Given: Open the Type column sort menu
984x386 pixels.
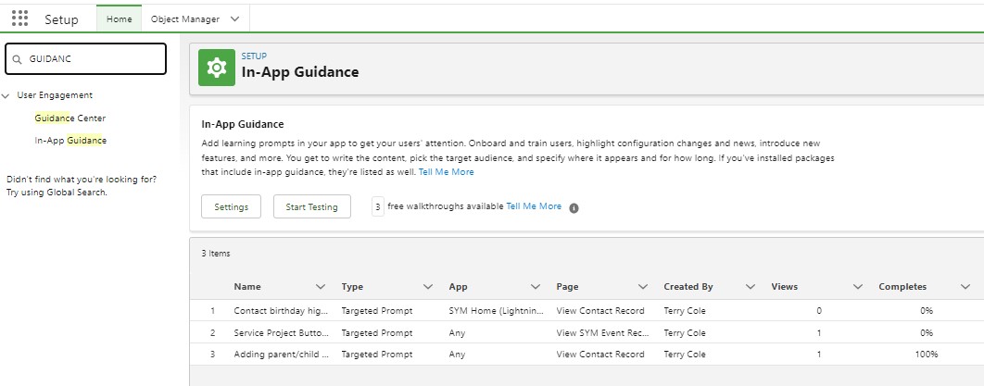Looking at the screenshot, I should click(428, 287).
